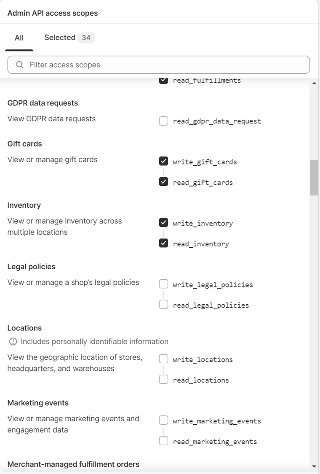Select the write_marketing_events checkbox
Viewport: 320px width, 474px height.
[163, 420]
